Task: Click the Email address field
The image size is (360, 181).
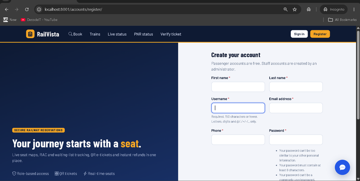Action: [x=296, y=108]
